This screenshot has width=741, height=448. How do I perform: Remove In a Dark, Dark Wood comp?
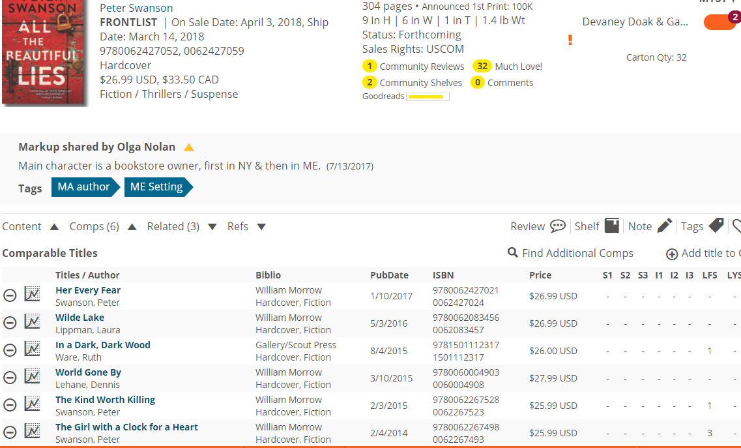tap(10, 351)
